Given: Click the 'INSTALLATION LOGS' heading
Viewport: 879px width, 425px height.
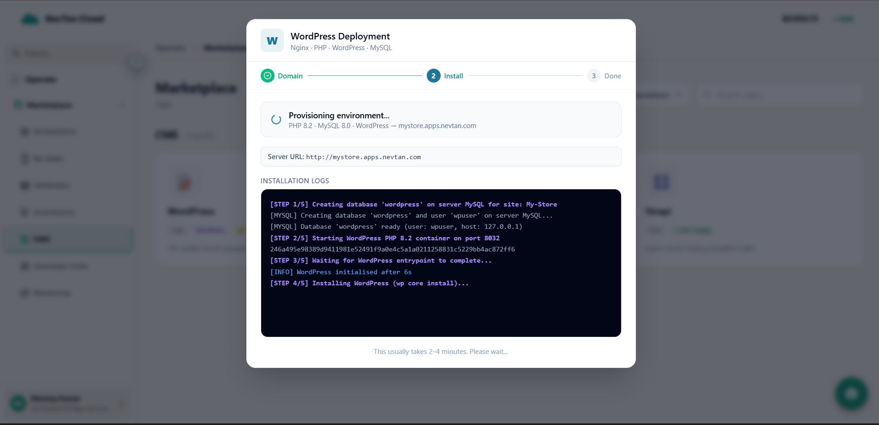Looking at the screenshot, I should [295, 181].
